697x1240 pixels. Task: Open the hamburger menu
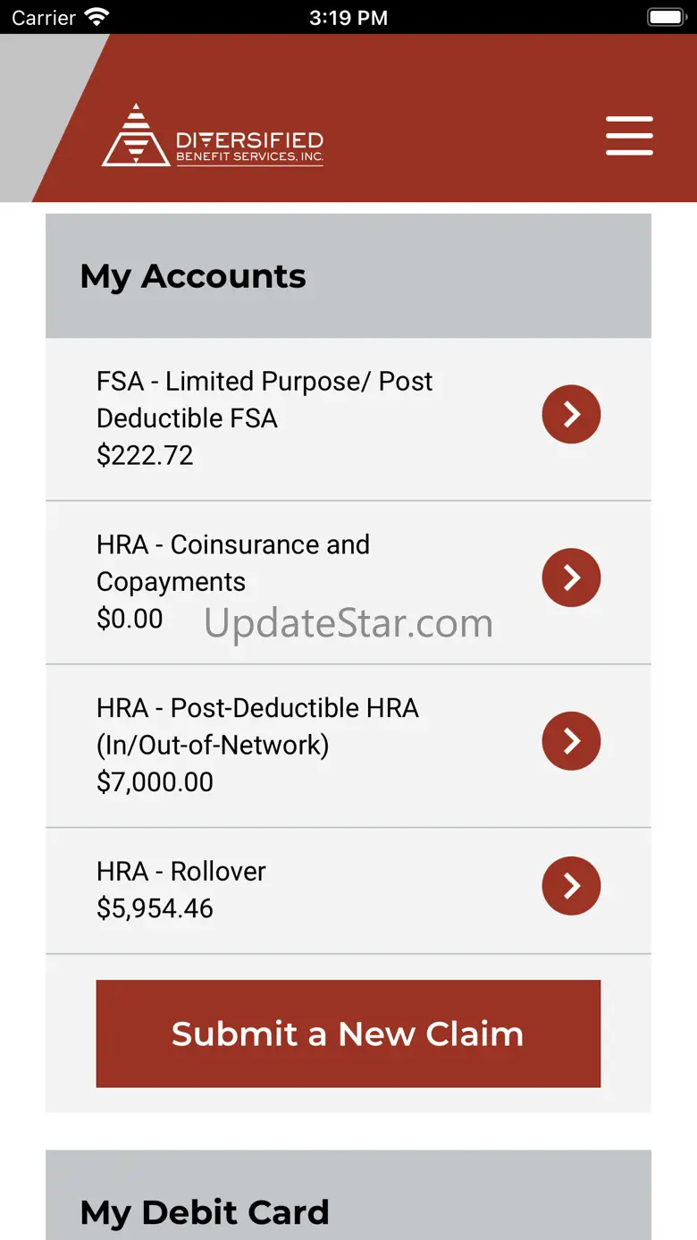[x=629, y=136]
